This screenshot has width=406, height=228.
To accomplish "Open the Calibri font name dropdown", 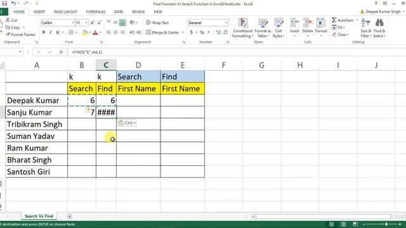I will coord(73,23).
